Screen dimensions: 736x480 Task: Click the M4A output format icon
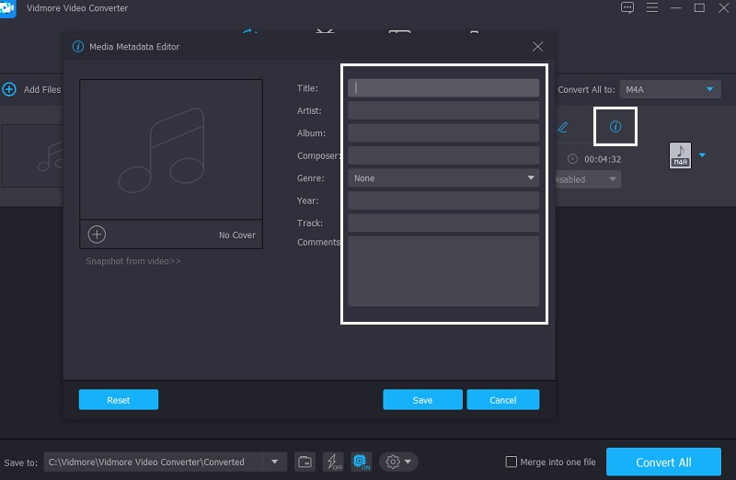680,155
